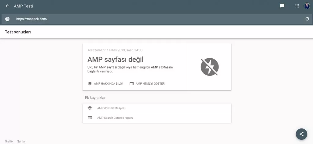Click the window icon in Search Console row
This screenshot has width=313, height=144.
[90, 118]
